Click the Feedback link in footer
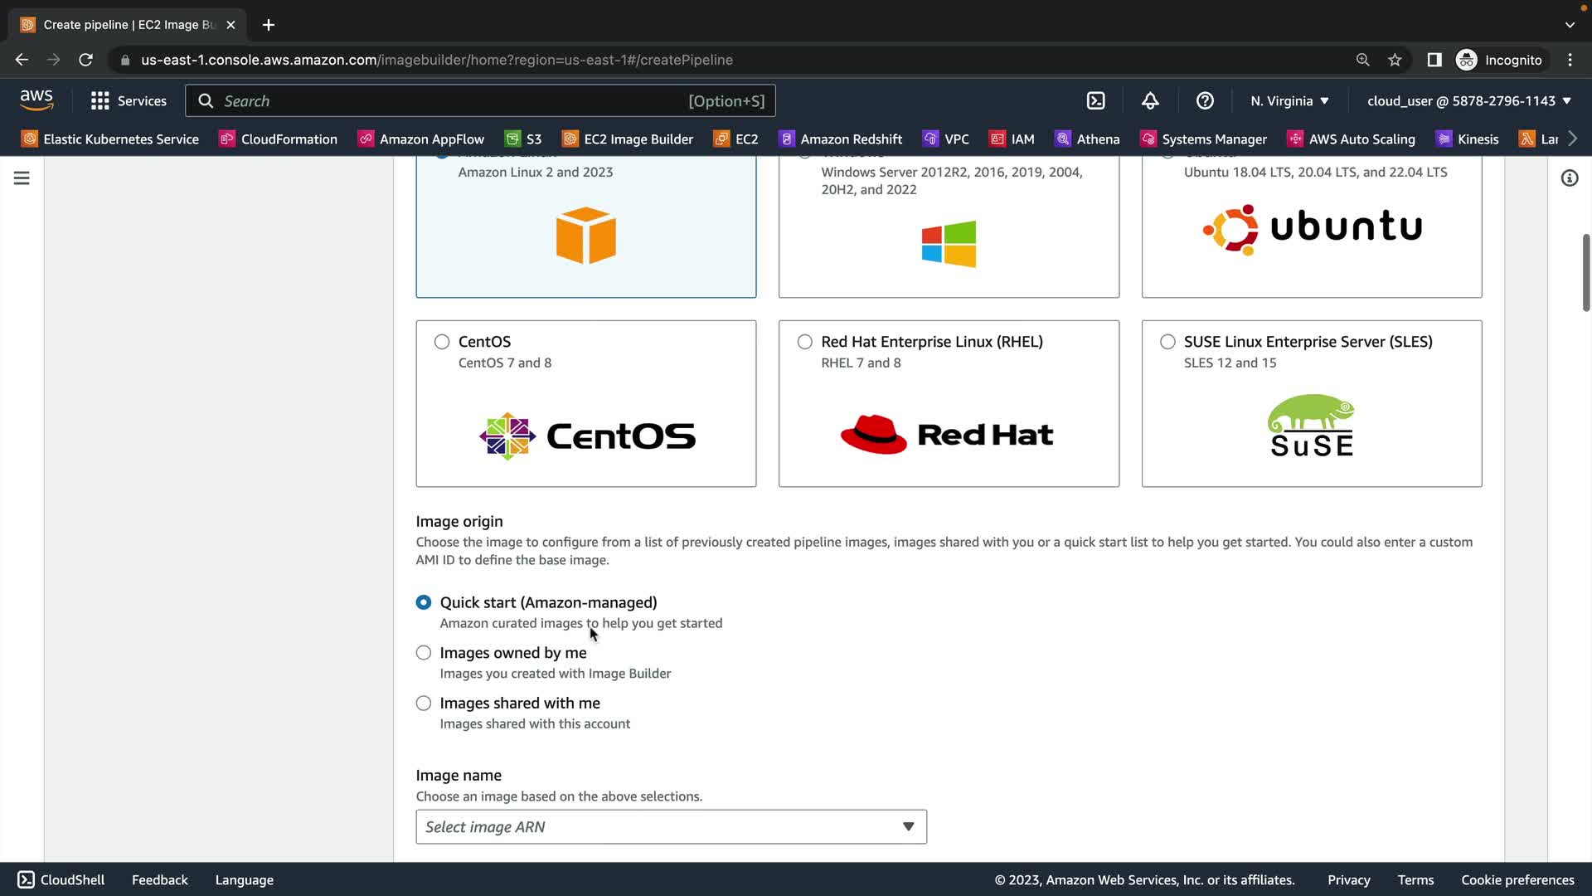 [159, 879]
